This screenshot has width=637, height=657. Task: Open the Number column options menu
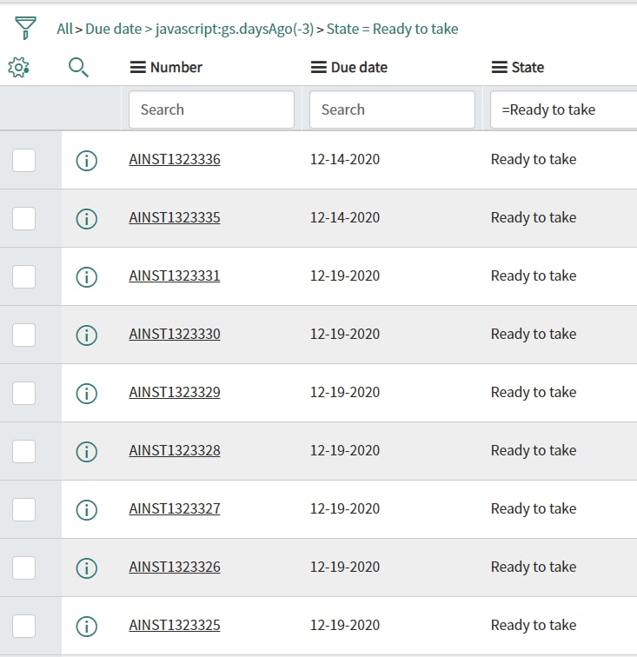click(138, 67)
